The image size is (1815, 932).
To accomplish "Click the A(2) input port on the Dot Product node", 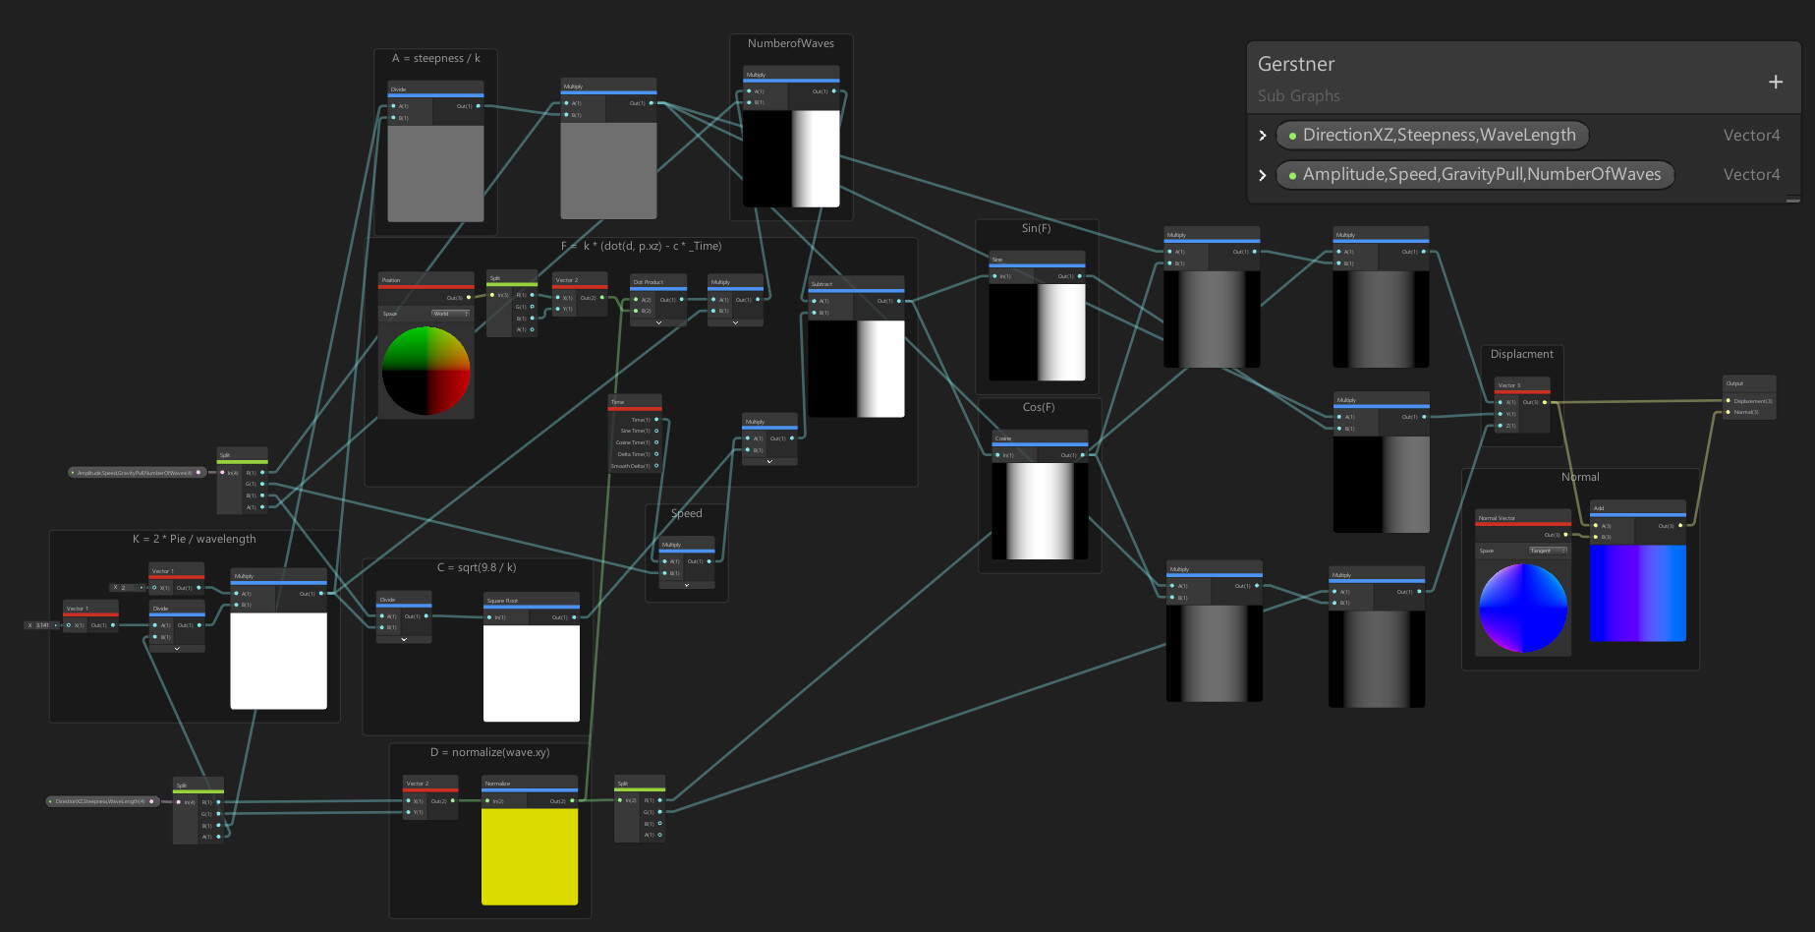I will [x=636, y=300].
